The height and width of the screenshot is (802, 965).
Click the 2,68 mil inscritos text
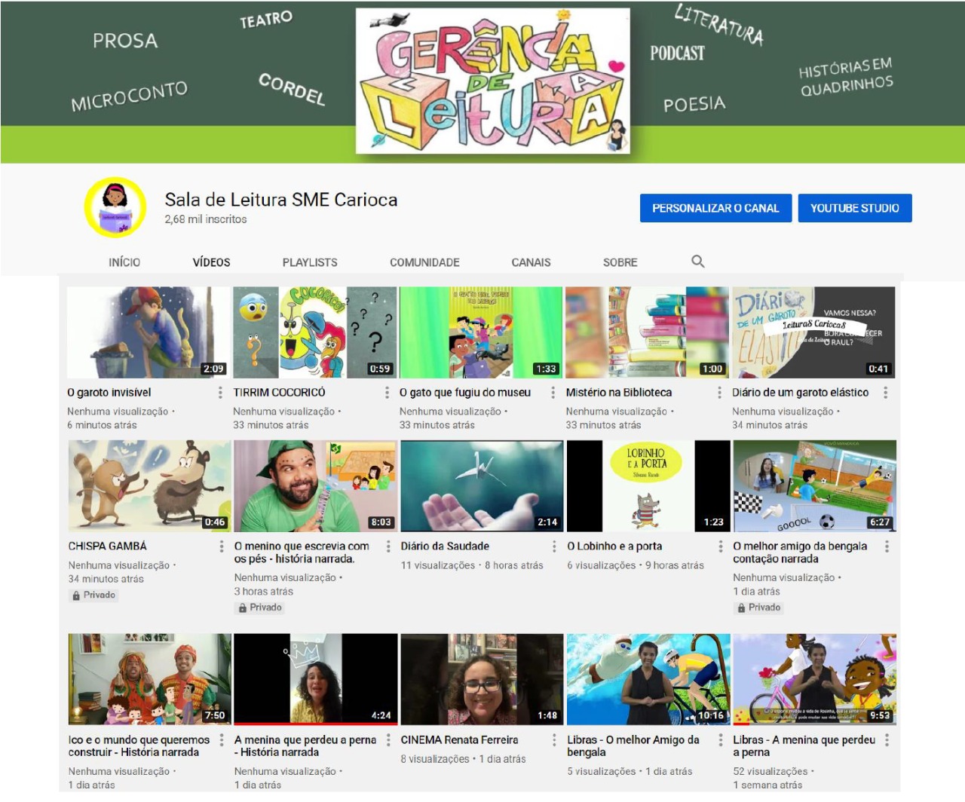pos(206,219)
